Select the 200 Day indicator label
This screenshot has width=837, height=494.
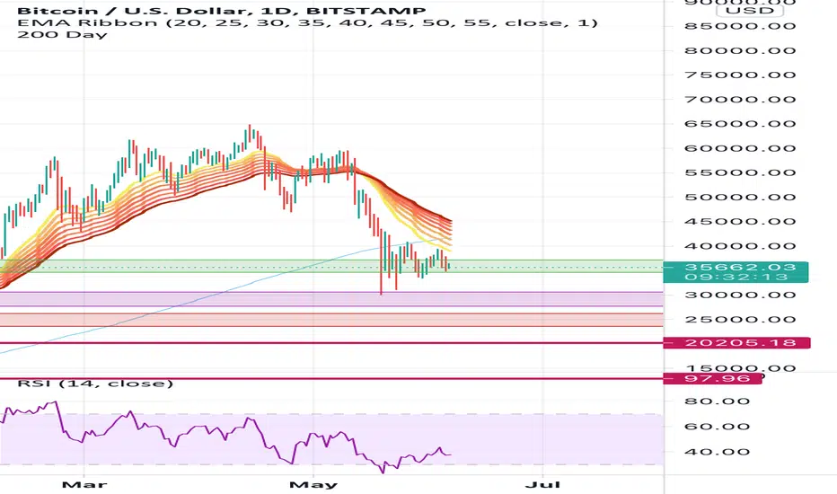pos(62,35)
